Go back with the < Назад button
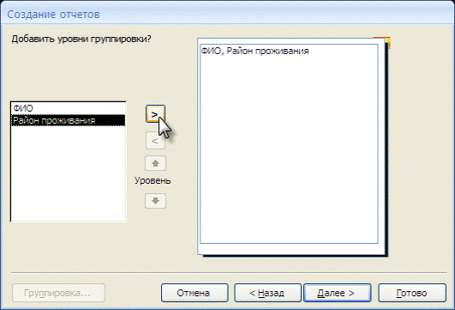Screen dimensions: 455x310 pyautogui.click(x=267, y=293)
